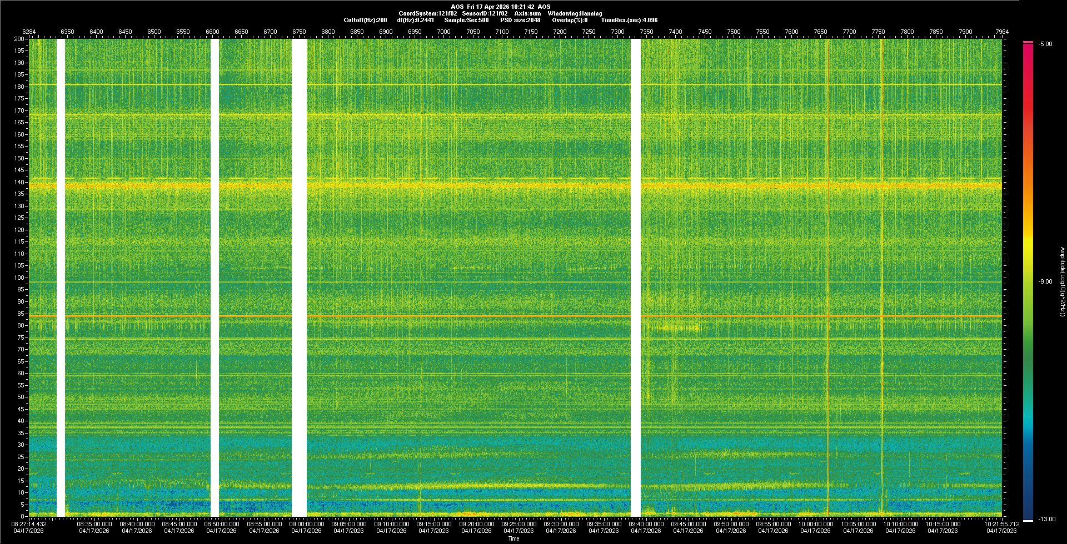Click the 09:00:00.000 time axis label

click(x=306, y=524)
